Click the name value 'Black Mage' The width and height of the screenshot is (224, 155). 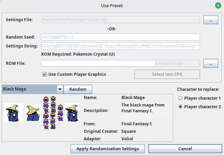pos(133,98)
